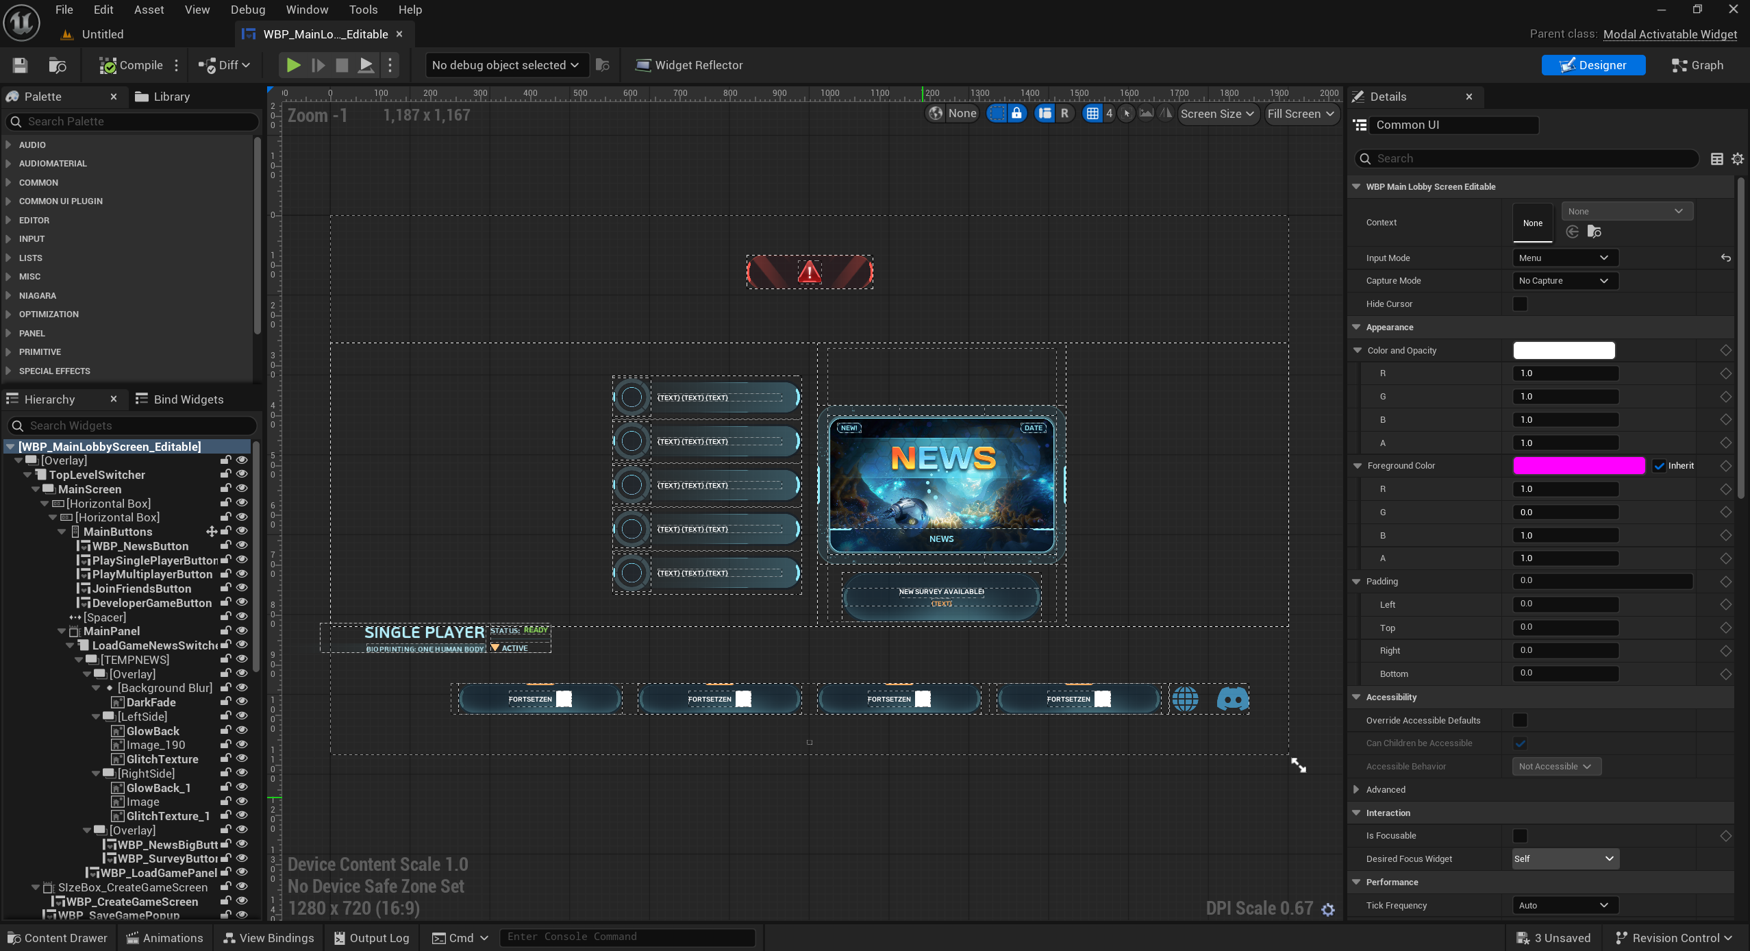This screenshot has width=1750, height=951.
Task: Toggle lock on MainScreen widget
Action: tap(225, 489)
